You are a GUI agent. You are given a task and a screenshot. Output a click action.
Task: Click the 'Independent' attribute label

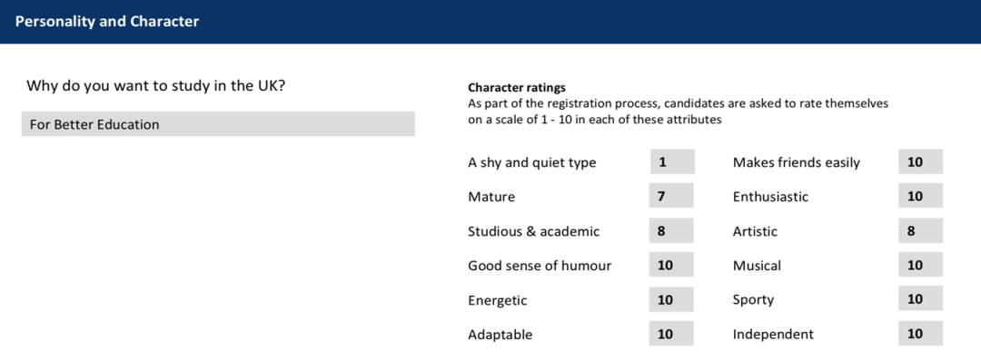(x=773, y=334)
